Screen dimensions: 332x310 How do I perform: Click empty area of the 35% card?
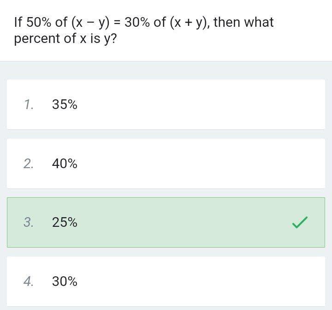[x=207, y=104]
